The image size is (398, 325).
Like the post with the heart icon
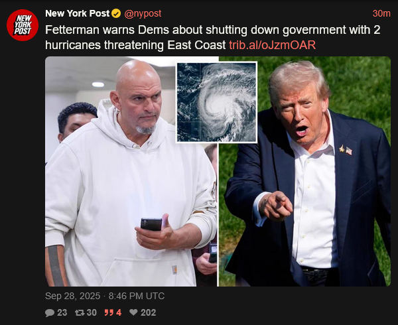click(x=133, y=312)
